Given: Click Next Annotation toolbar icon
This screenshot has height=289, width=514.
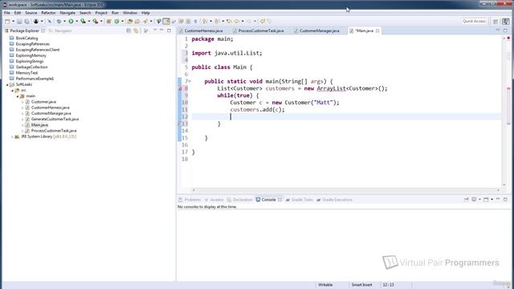Looking at the screenshot, I should click(205, 22).
